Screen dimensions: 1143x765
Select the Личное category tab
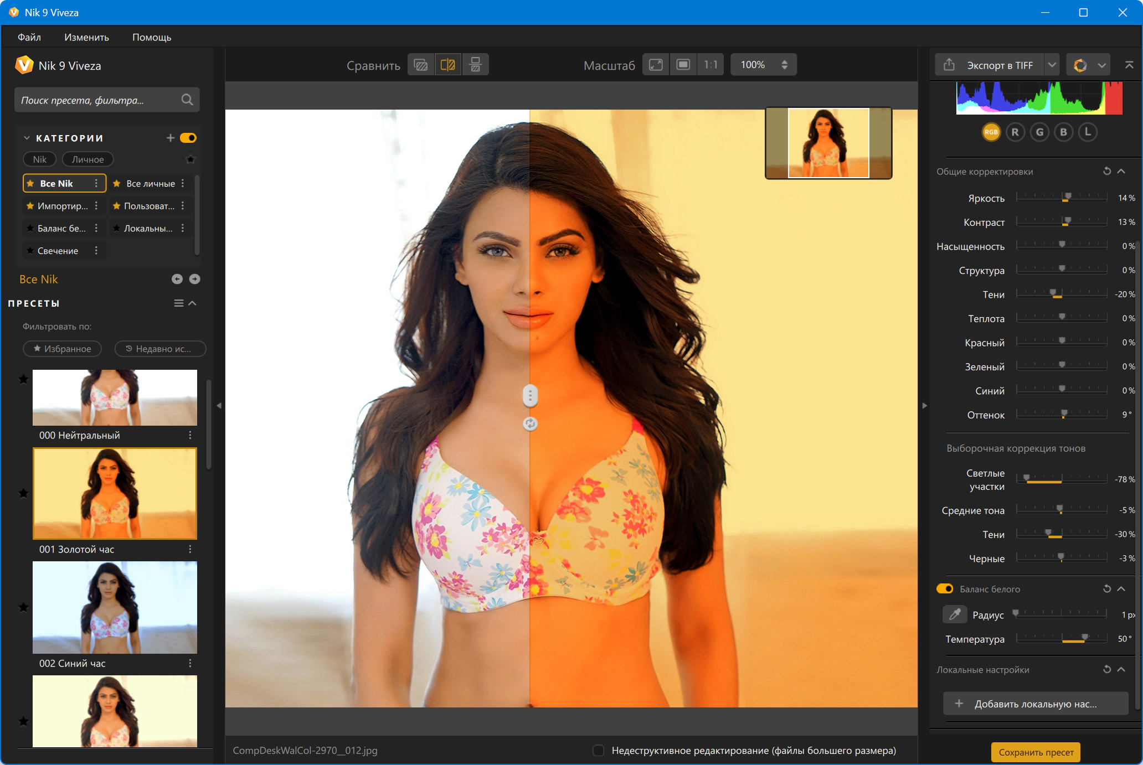(88, 159)
